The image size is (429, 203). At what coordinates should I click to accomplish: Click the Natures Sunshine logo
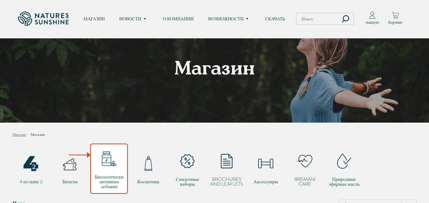[x=43, y=19]
